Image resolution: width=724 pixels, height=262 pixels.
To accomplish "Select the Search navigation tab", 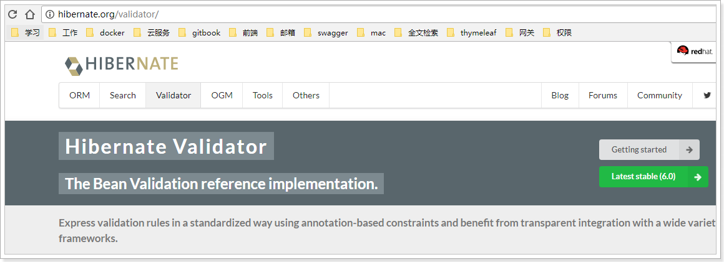I will [x=122, y=95].
